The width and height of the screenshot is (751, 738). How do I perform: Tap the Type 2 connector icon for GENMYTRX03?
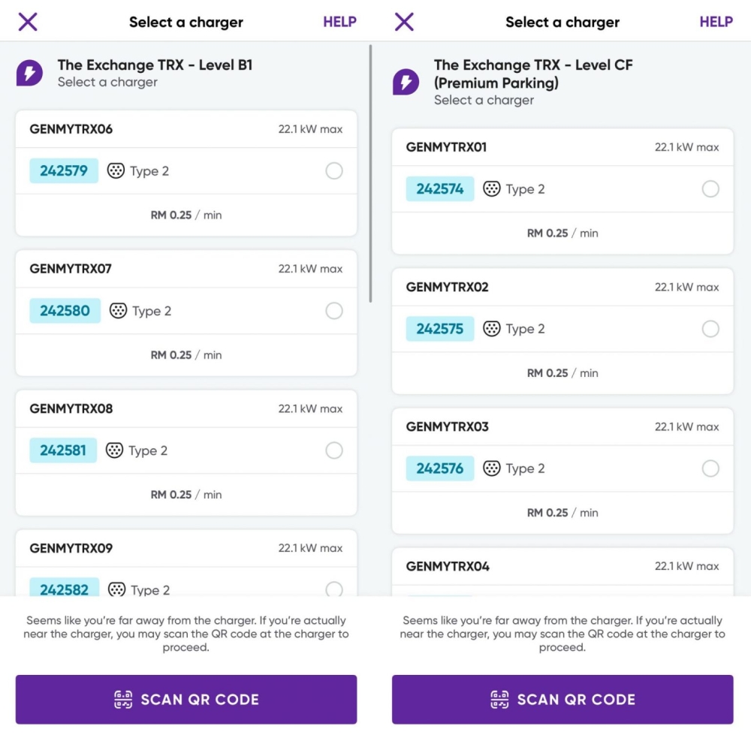491,468
